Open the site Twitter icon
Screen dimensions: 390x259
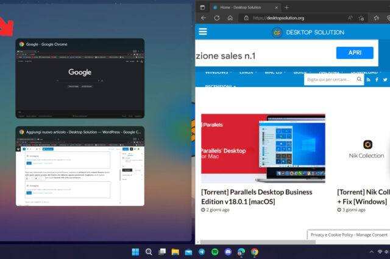click(385, 80)
